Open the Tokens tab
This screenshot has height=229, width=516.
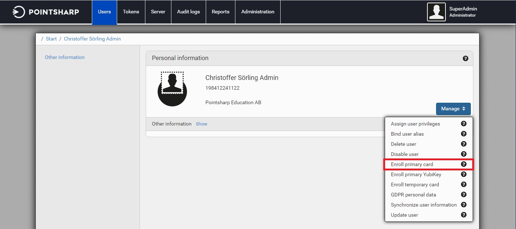(131, 12)
